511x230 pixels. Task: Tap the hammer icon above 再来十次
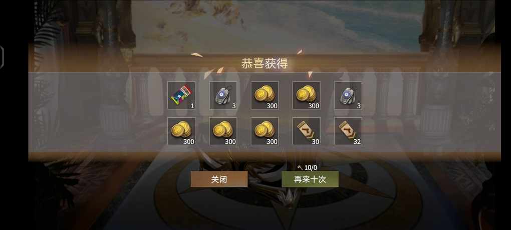tap(300, 167)
